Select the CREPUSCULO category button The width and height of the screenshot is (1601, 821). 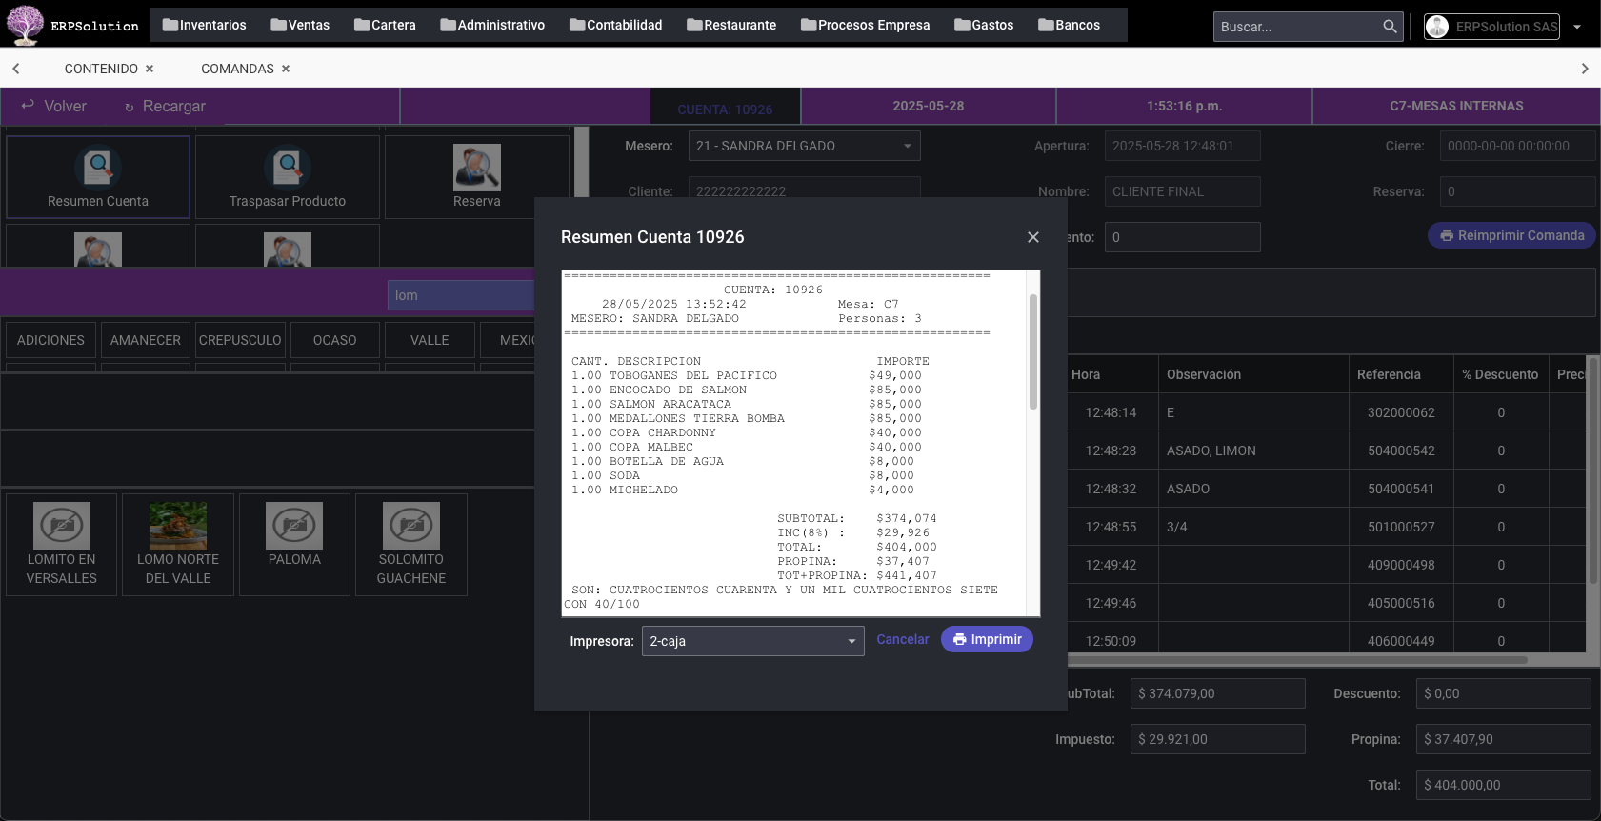pos(240,340)
